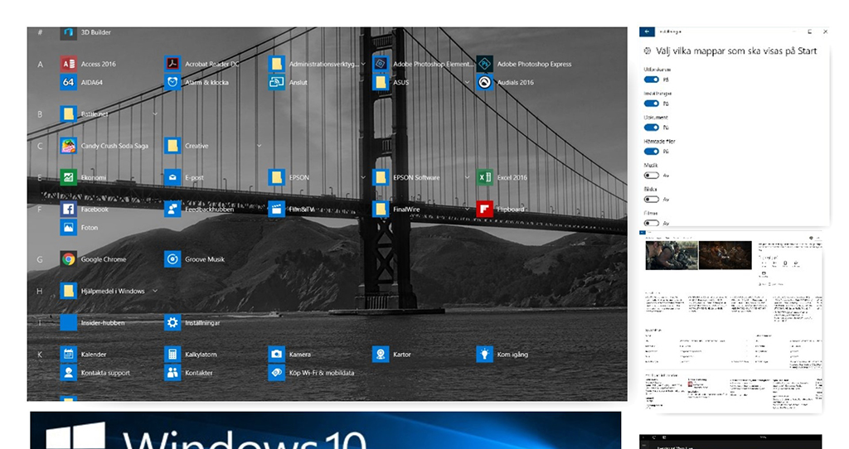Image resolution: width=849 pixels, height=449 pixels.
Task: Open Kontakta support
Action: [95, 373]
